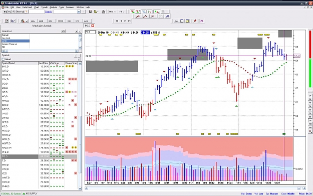Image resolution: width=313 pixels, height=196 pixels.
Task: Step back one bar playback button
Action: tap(121, 21)
